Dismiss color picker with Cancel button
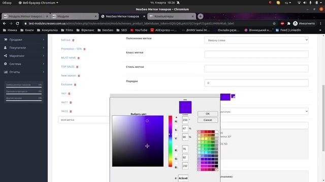 pyautogui.click(x=208, y=120)
